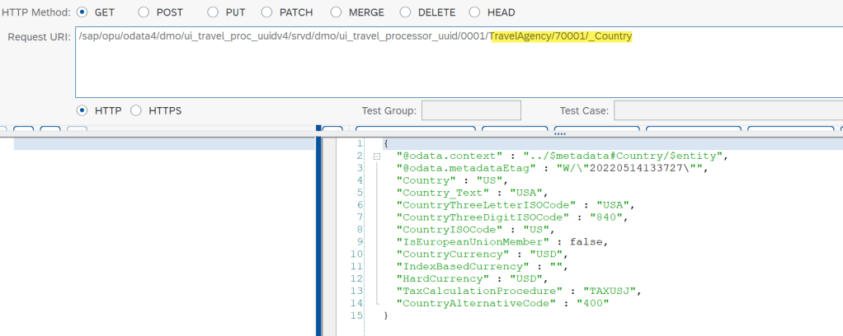843x336 pixels.
Task: Select the GET HTTP method
Action: coord(82,12)
